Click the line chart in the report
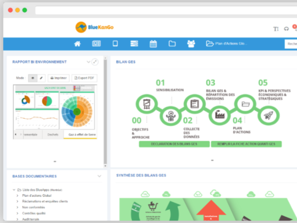The height and width of the screenshot is (223, 297). 37,119
